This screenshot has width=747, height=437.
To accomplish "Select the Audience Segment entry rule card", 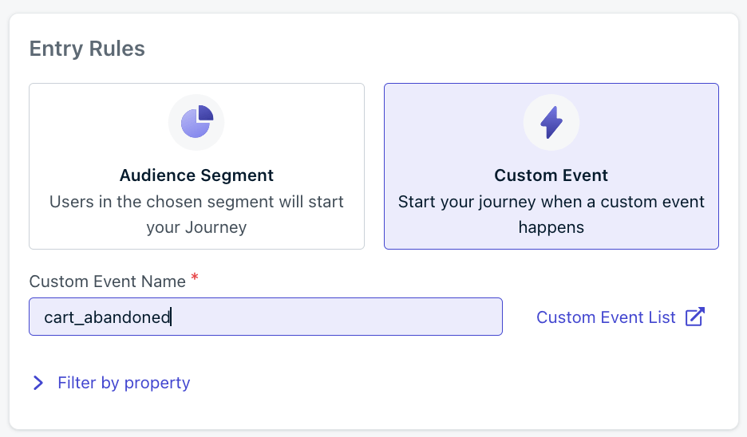I will [197, 166].
